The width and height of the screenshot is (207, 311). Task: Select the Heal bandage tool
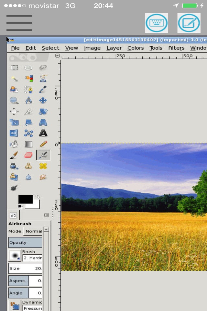43,166
